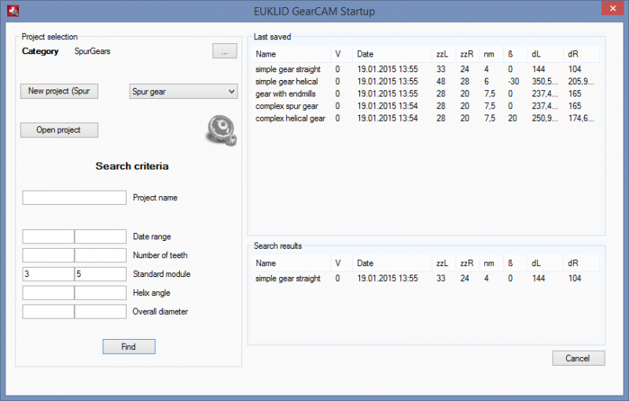Image resolution: width=629 pixels, height=401 pixels.
Task: Click the dL column header in Last saved
Action: [x=544, y=54]
